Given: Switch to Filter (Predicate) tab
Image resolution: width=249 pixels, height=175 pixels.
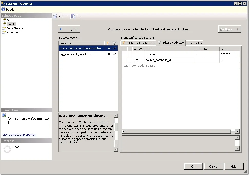Looking at the screenshot, I should tap(171, 43).
